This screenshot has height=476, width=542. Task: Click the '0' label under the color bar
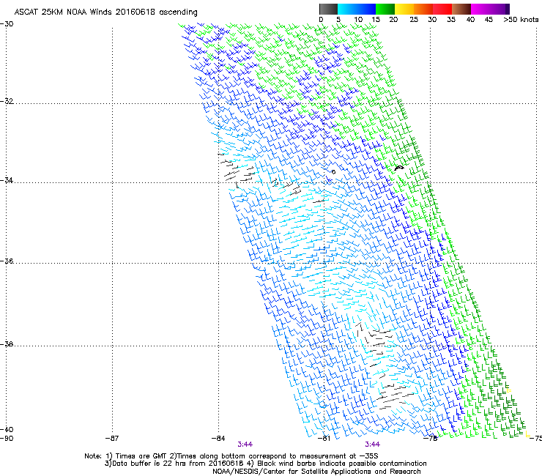(x=321, y=20)
